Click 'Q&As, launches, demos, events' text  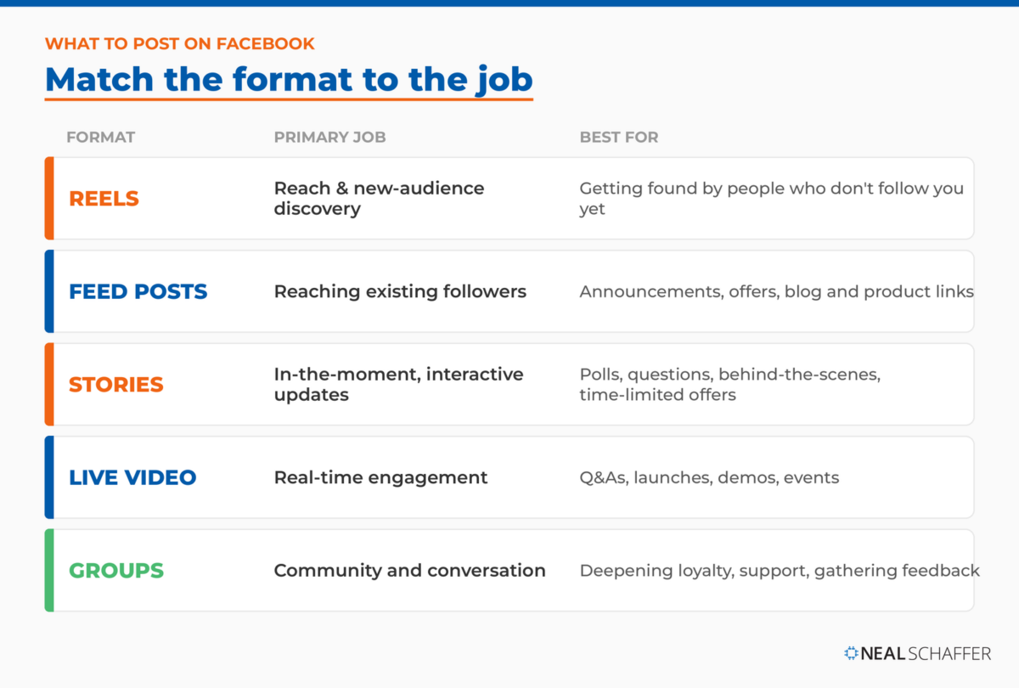point(709,477)
